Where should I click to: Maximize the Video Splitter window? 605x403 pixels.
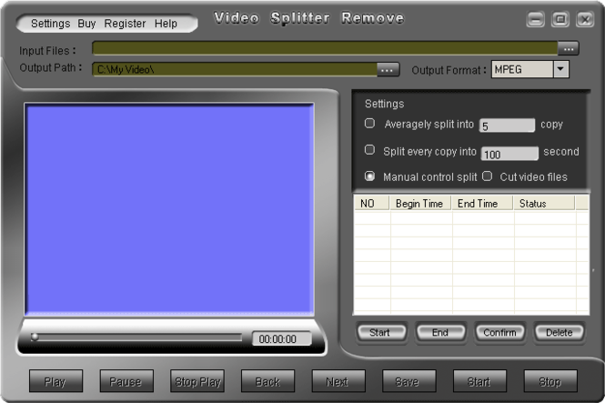coord(560,19)
